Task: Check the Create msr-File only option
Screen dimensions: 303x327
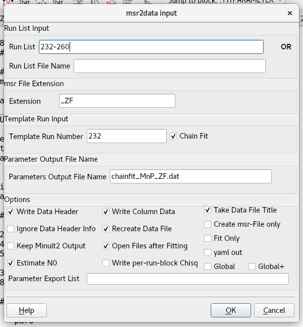Action: 208,224
